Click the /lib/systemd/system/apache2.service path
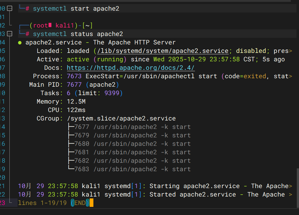299x215 pixels. (163, 51)
